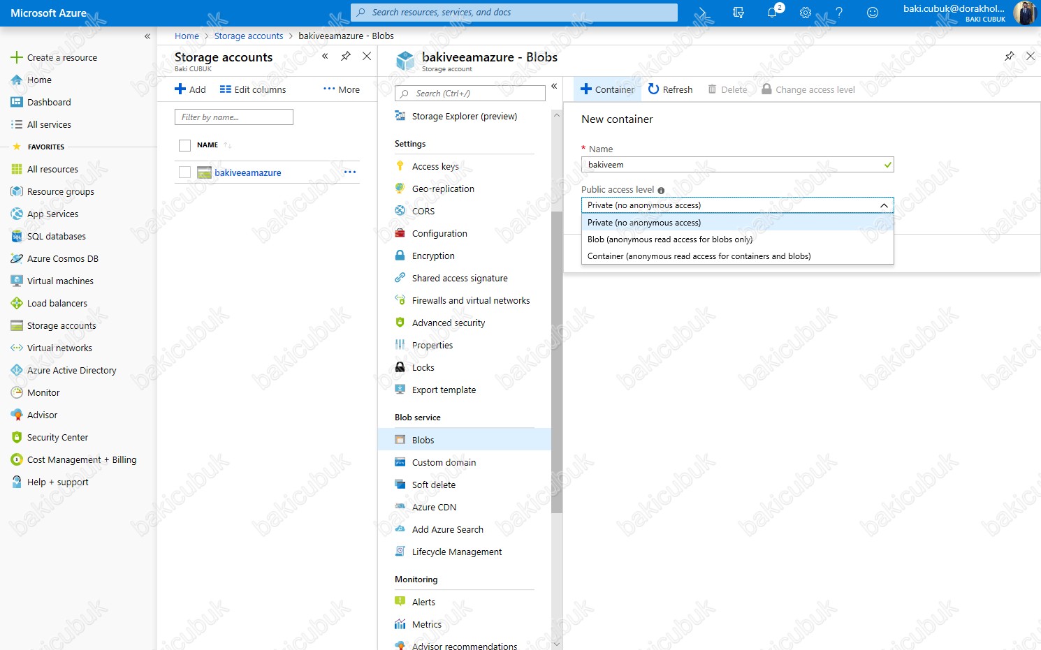This screenshot has height=650, width=1041.
Task: Sort the list by NAME column
Action: 208,145
